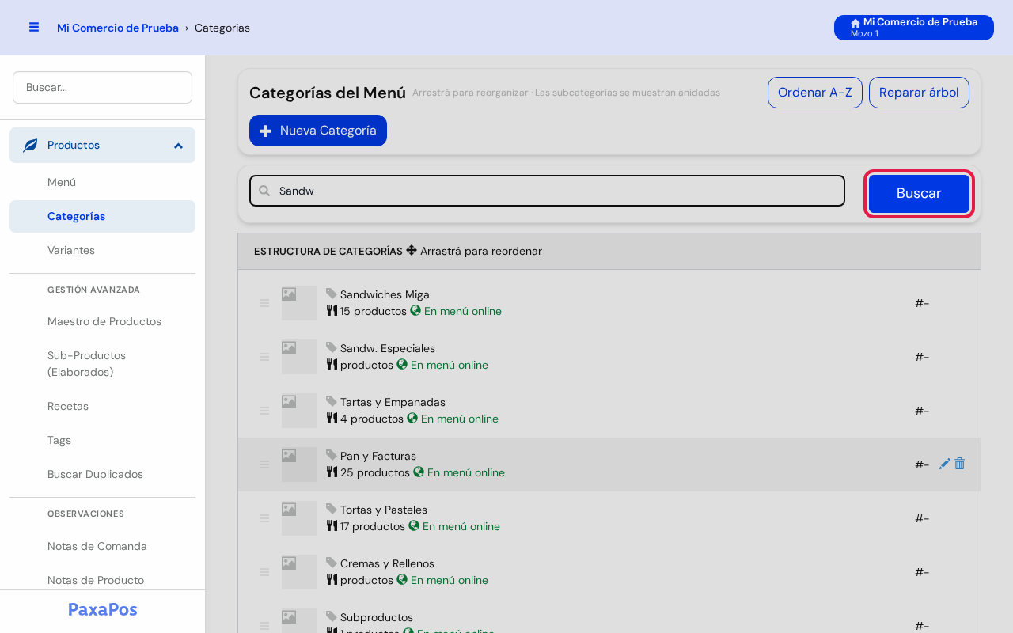1013x633 pixels.
Task: Open Maestro de Productos
Action: click(x=102, y=321)
